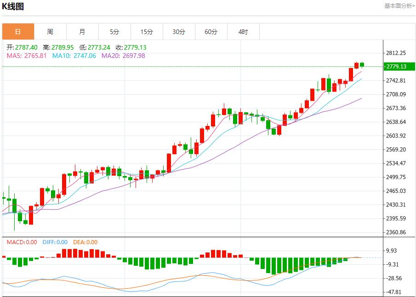
Task: Click the MA5 2765.81 legend label
Action: [x=27, y=56]
